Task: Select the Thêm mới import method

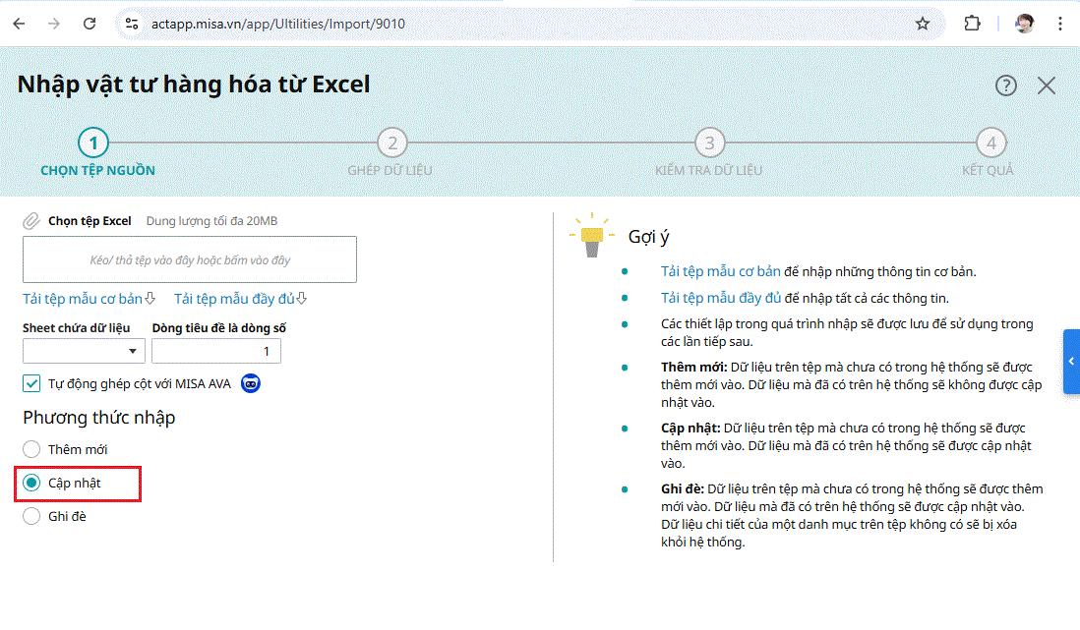Action: [31, 449]
